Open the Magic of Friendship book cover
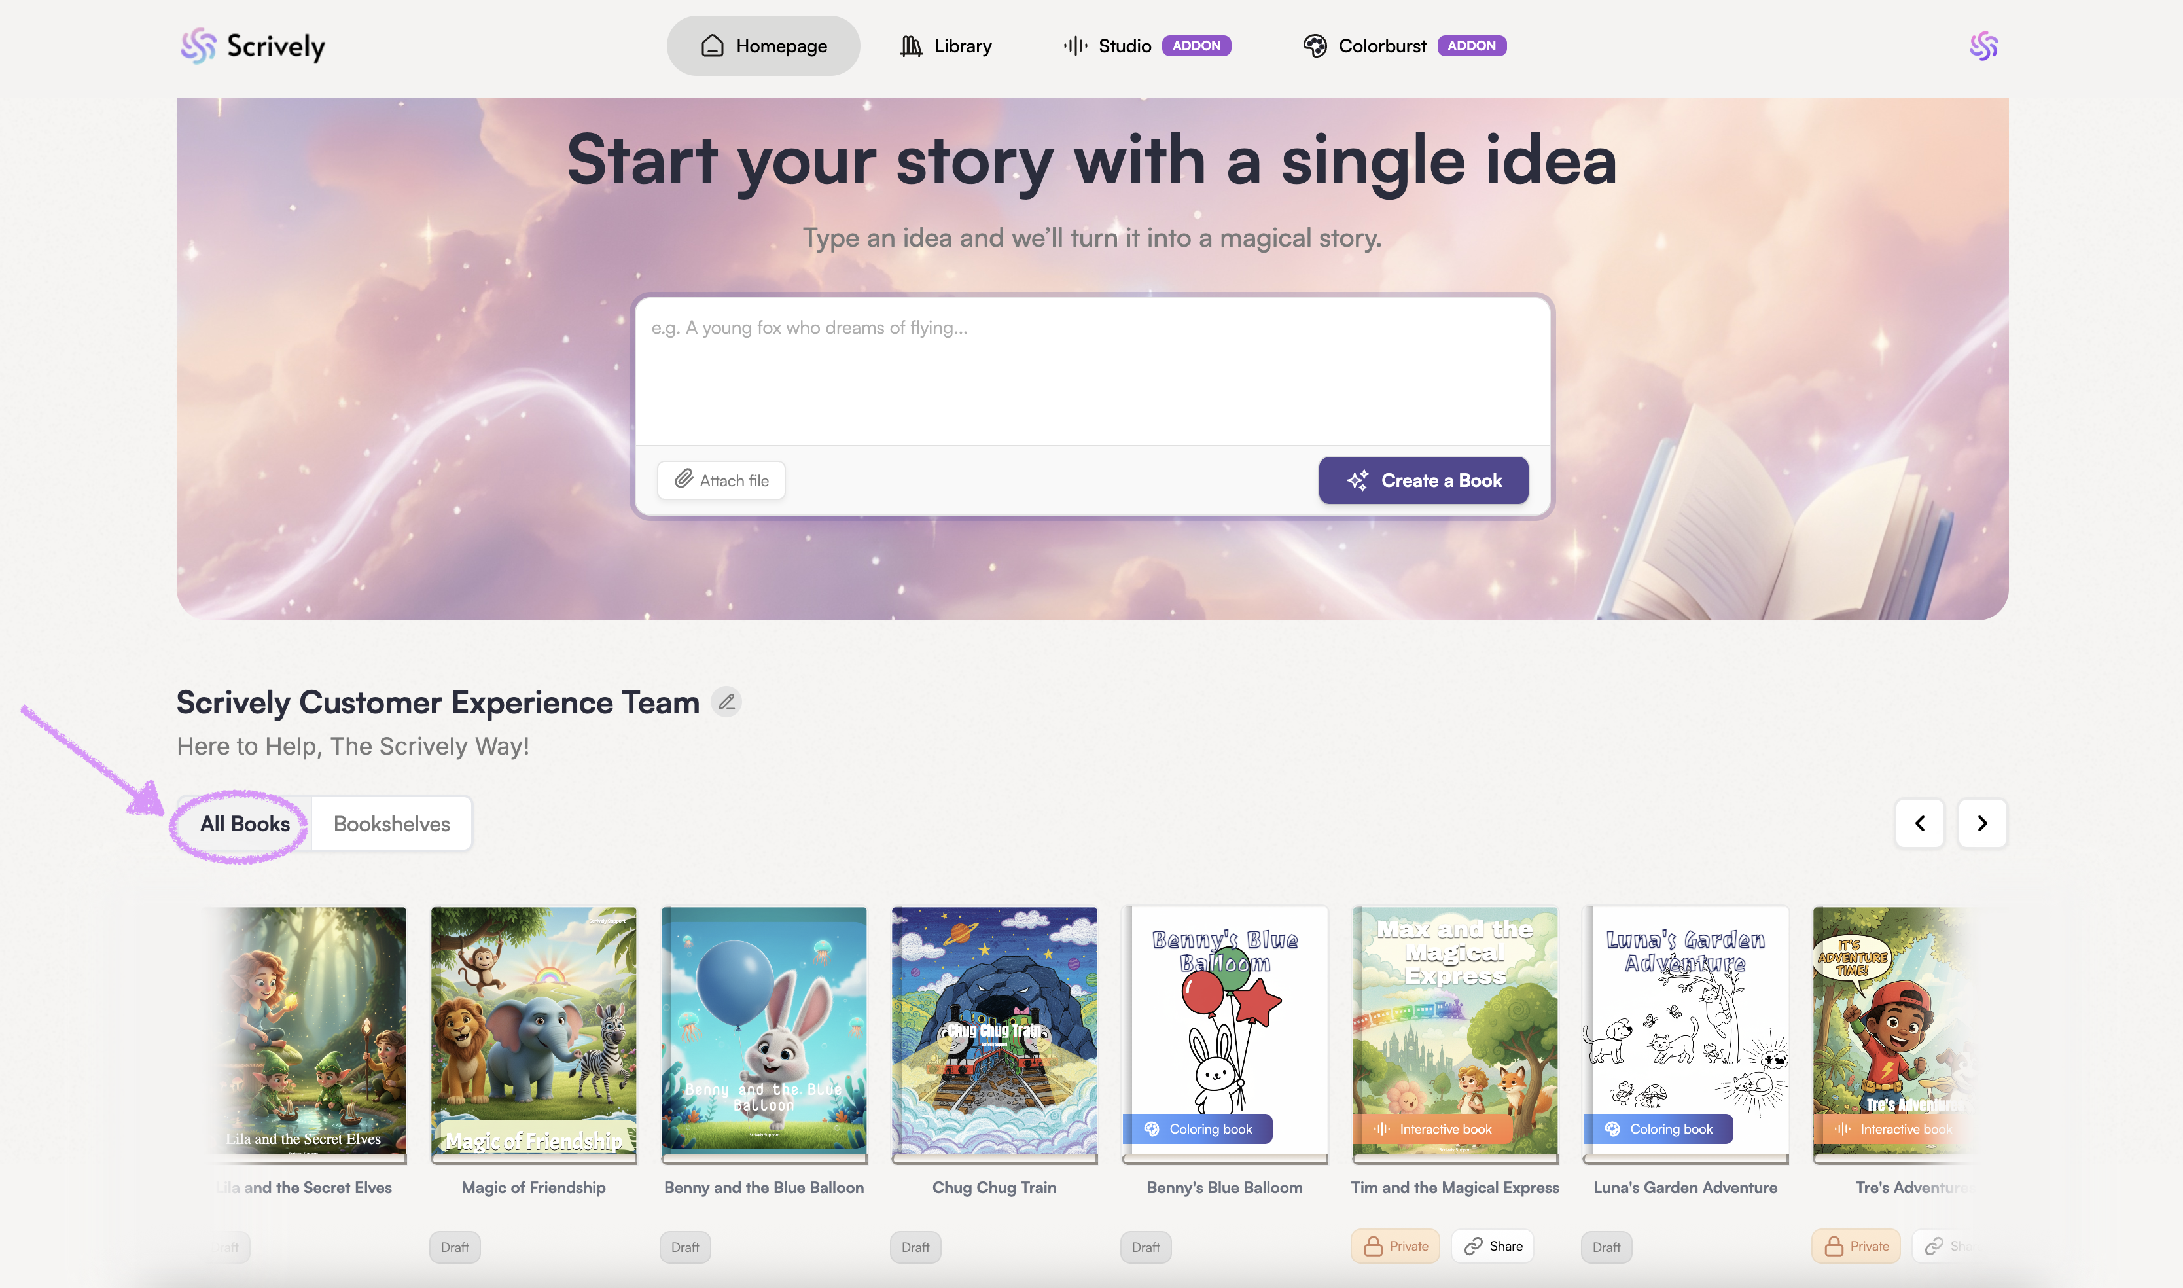The image size is (2183, 1288). [533, 1031]
